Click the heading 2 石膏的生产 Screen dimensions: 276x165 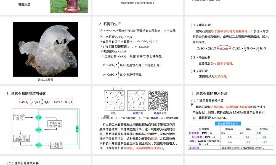[110, 24]
